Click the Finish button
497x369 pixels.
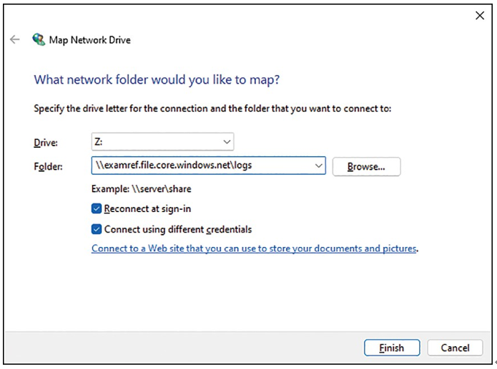pyautogui.click(x=392, y=348)
